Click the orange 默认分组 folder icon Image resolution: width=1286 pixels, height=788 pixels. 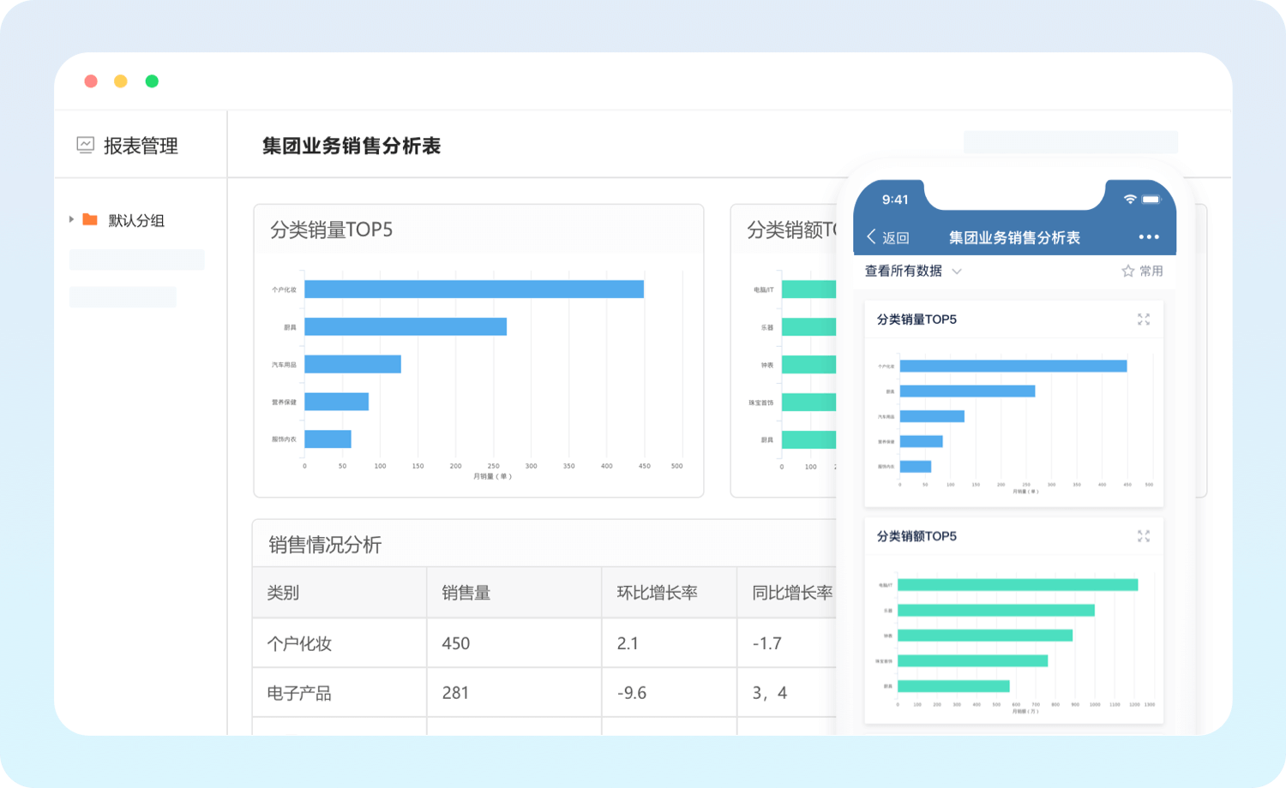point(90,220)
